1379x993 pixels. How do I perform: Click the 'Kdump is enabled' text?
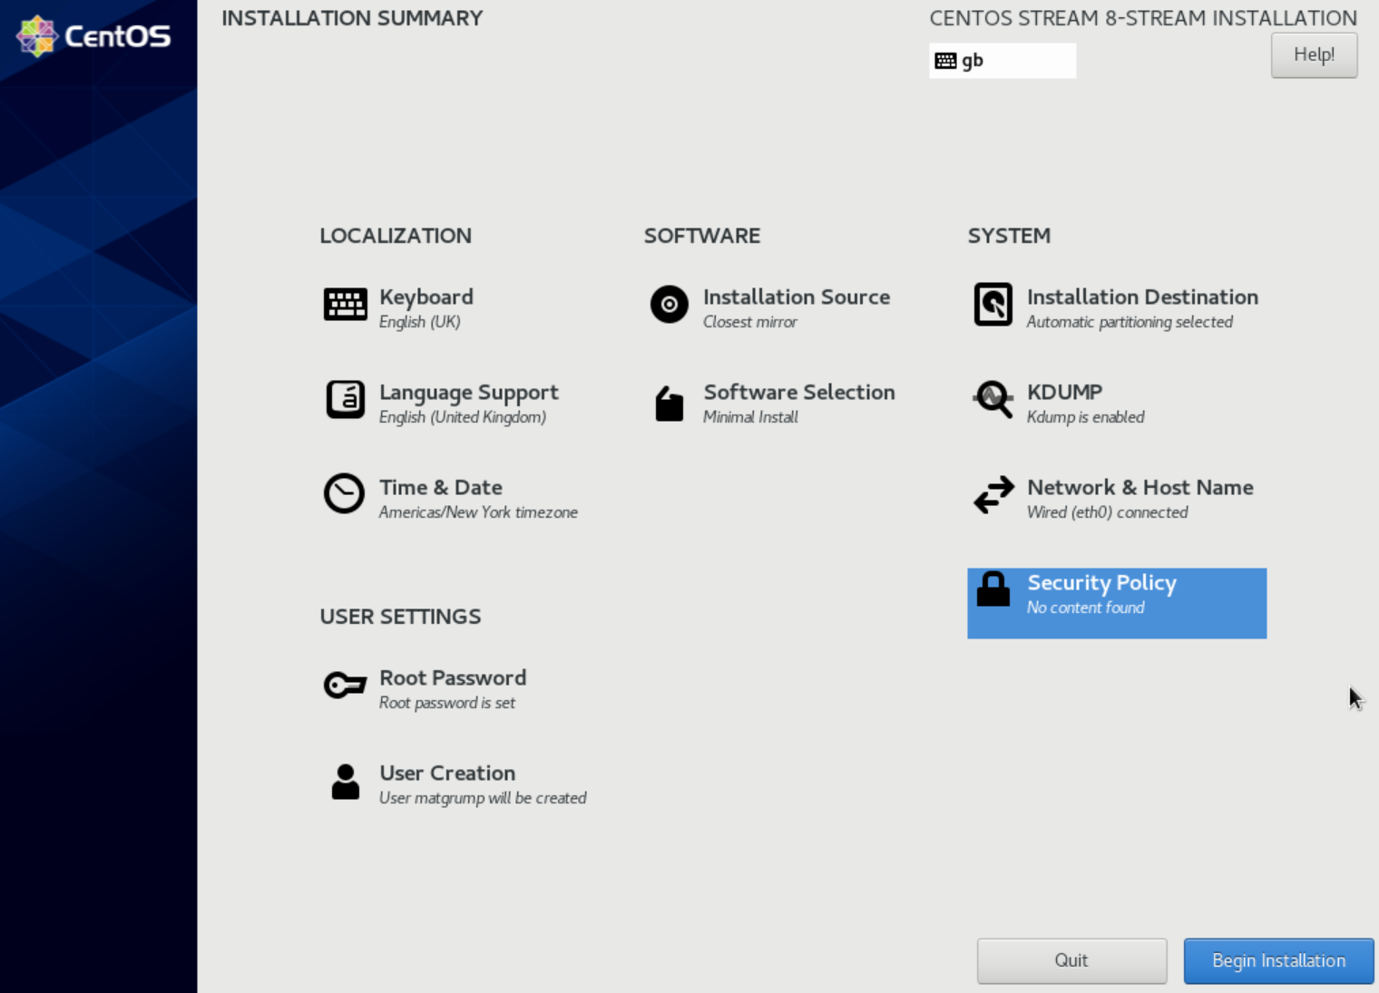click(x=1085, y=417)
